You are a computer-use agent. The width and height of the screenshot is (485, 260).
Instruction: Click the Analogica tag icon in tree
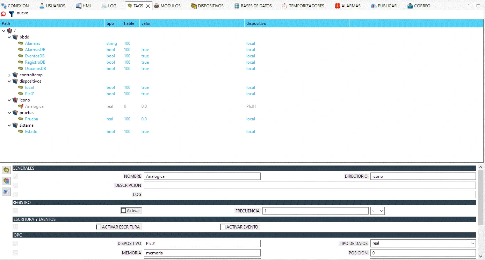[21, 106]
